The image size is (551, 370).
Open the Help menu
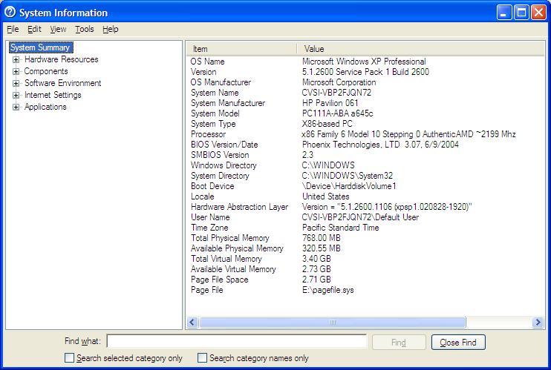111,29
